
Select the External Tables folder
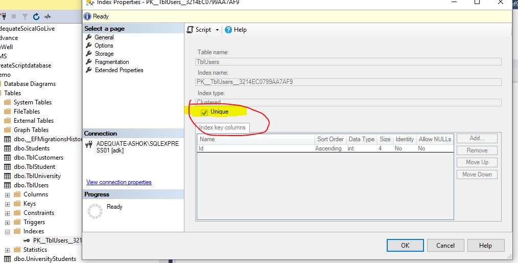coord(33,121)
